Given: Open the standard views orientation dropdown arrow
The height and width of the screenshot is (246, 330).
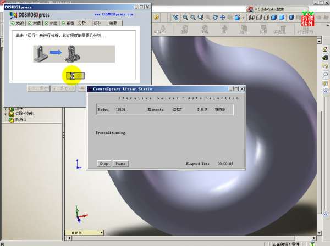Looking at the screenshot, I should pyautogui.click(x=243, y=17).
